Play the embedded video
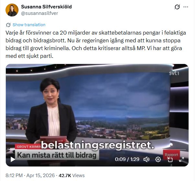The height and width of the screenshot is (181, 196). [13, 159]
